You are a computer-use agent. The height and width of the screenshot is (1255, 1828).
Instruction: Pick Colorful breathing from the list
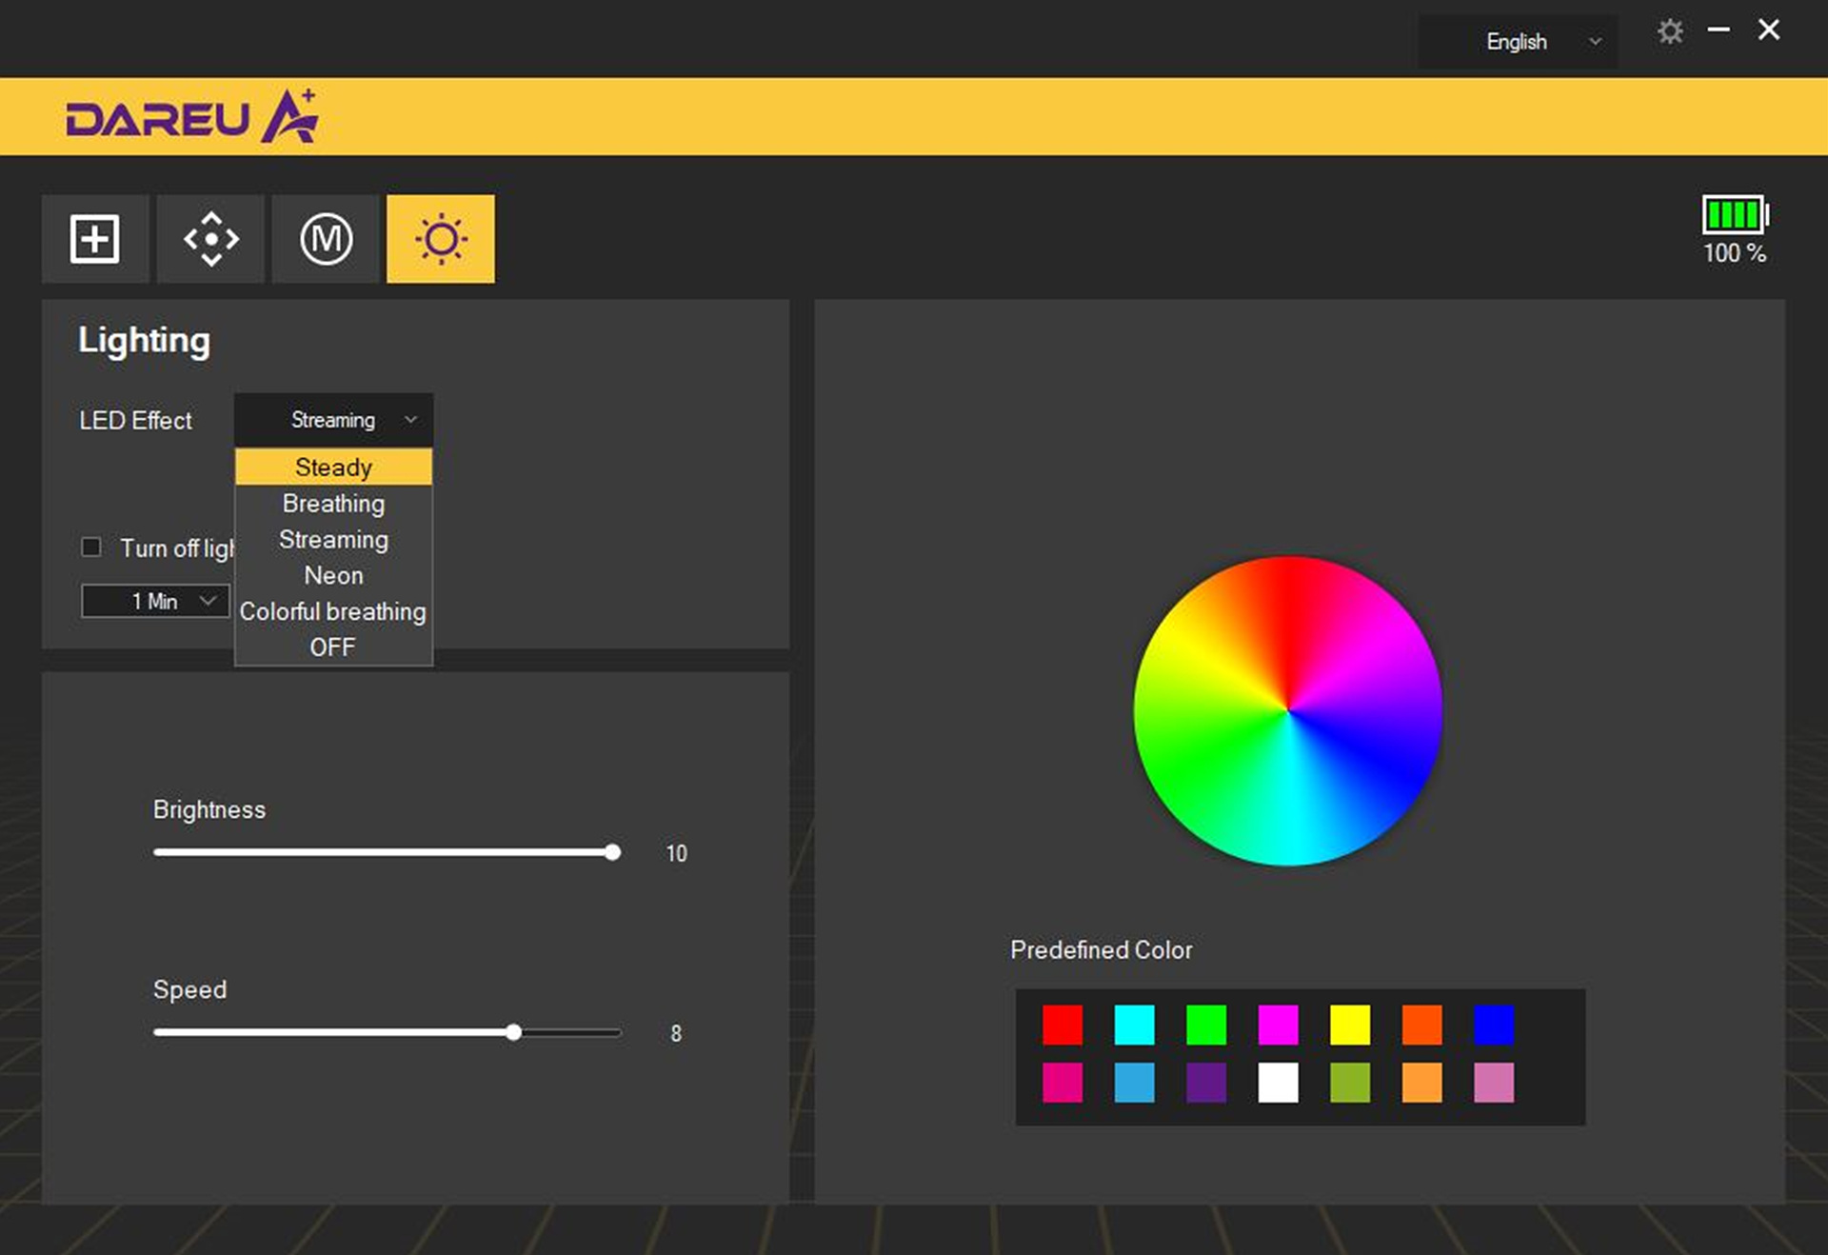click(x=333, y=611)
